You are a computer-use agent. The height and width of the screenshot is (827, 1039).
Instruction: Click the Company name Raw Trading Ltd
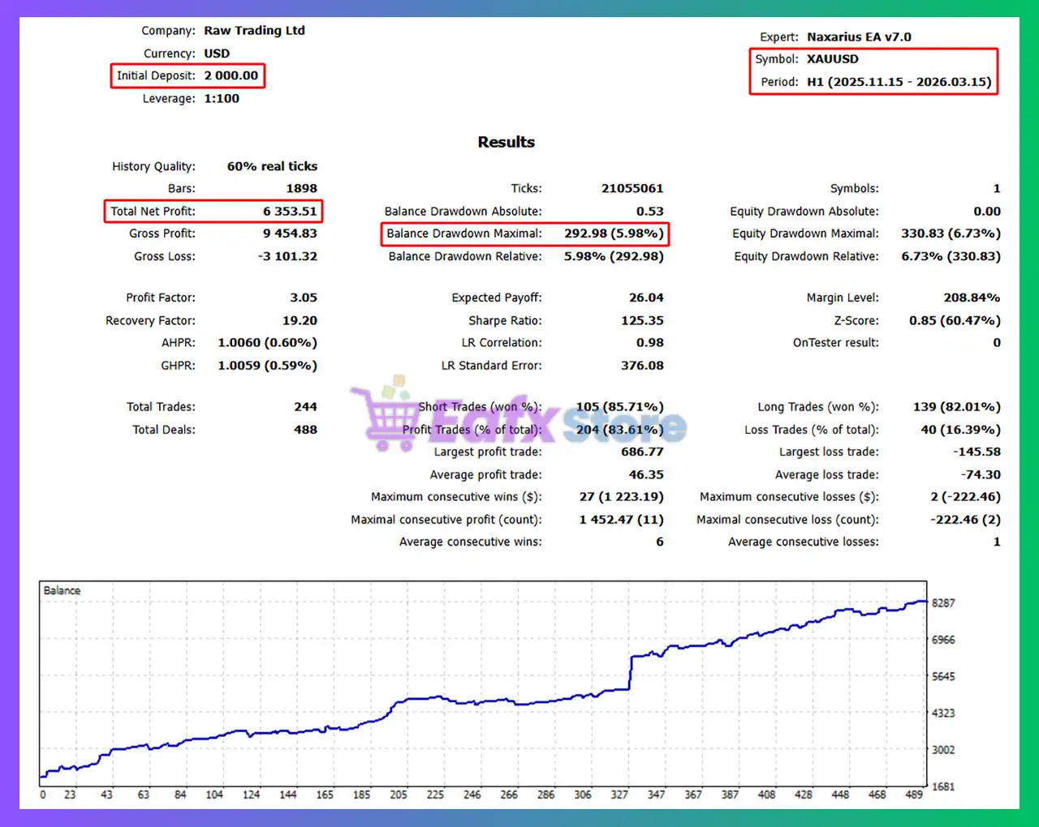click(x=254, y=30)
